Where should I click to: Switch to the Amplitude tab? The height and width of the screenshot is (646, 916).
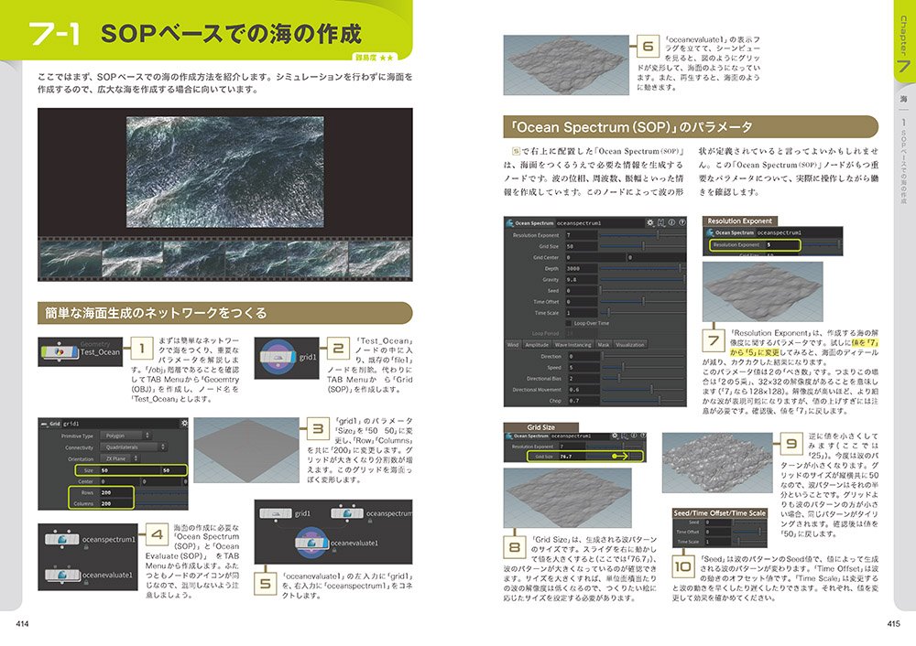click(x=536, y=345)
